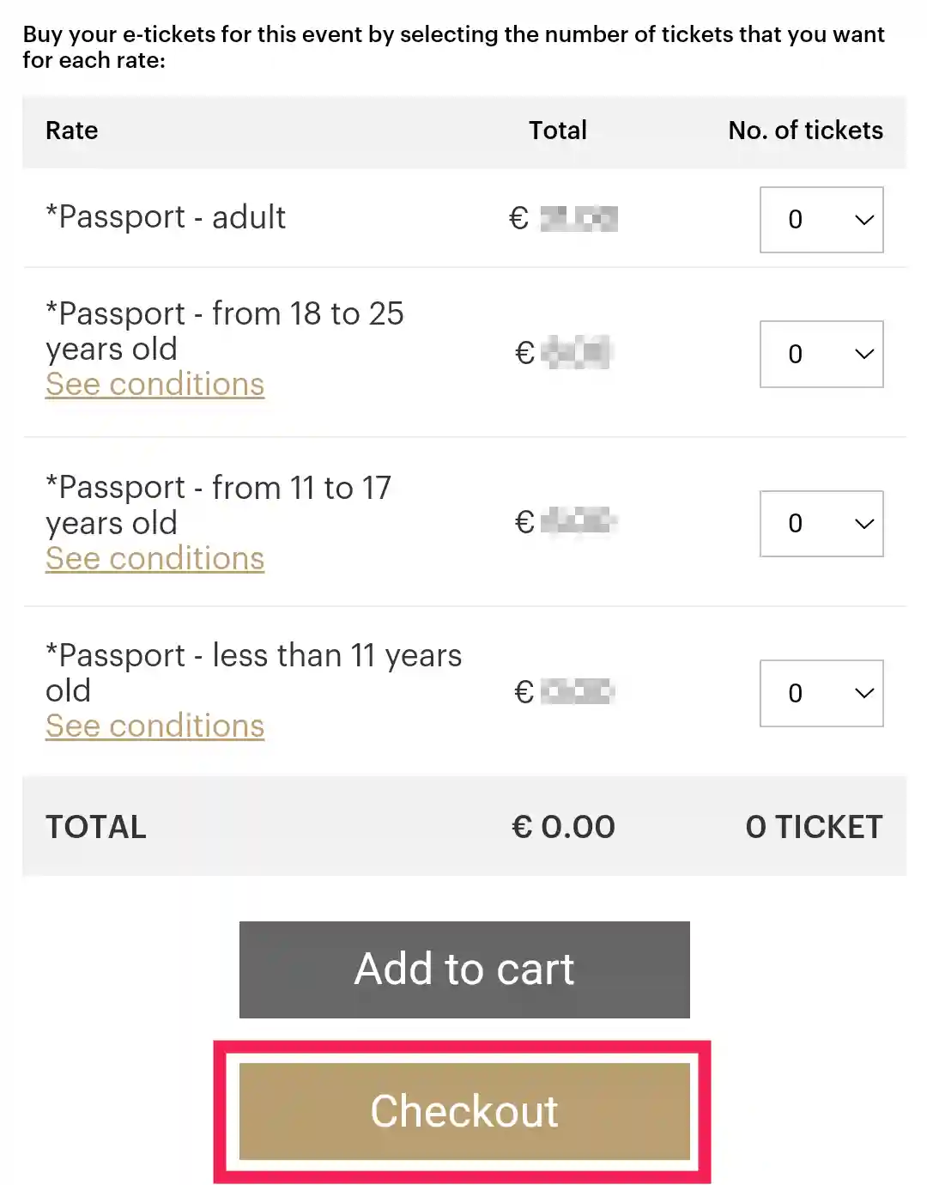Select the Passport from 18 to 25 label
The image size is (927, 1185).
(224, 331)
